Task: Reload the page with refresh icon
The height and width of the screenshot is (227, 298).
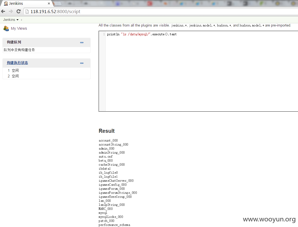Action: [18, 12]
